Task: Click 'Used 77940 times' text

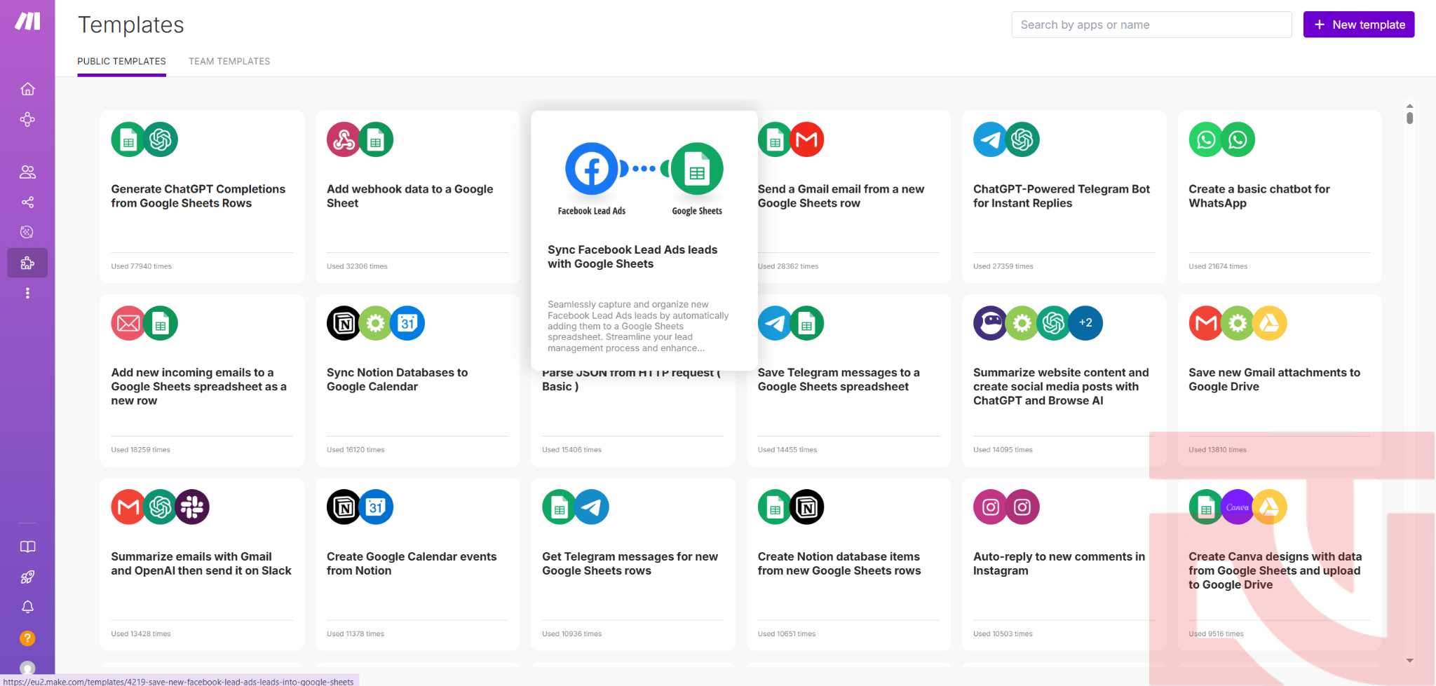Action: [x=141, y=266]
